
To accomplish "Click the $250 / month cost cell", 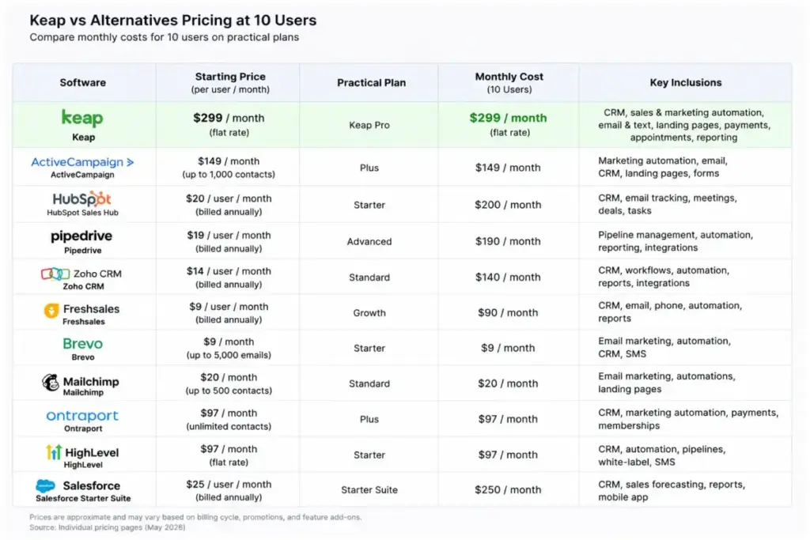I will coord(508,490).
